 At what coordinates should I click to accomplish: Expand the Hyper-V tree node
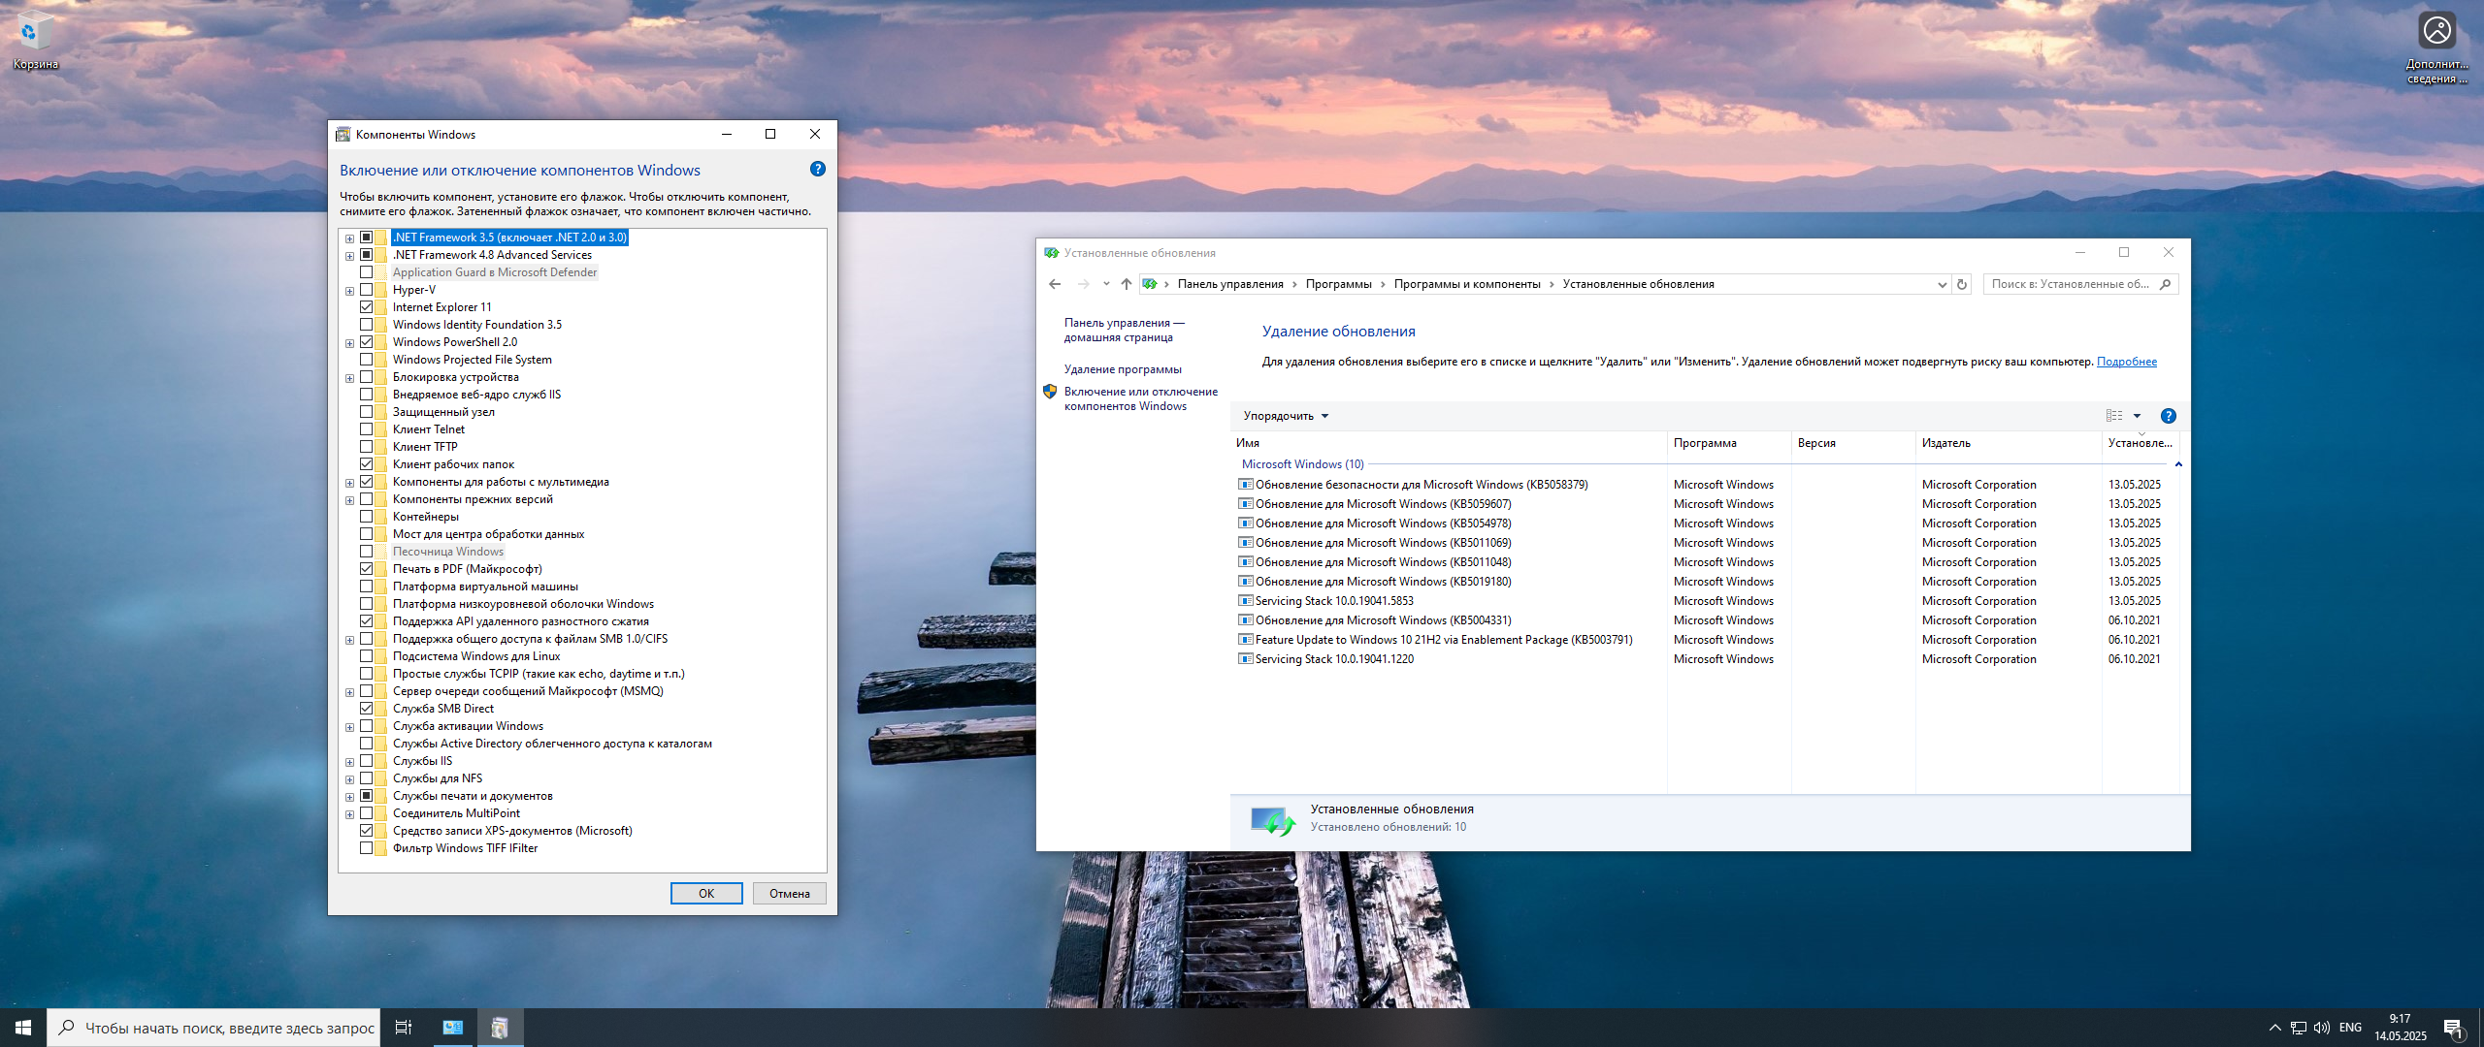[349, 291]
